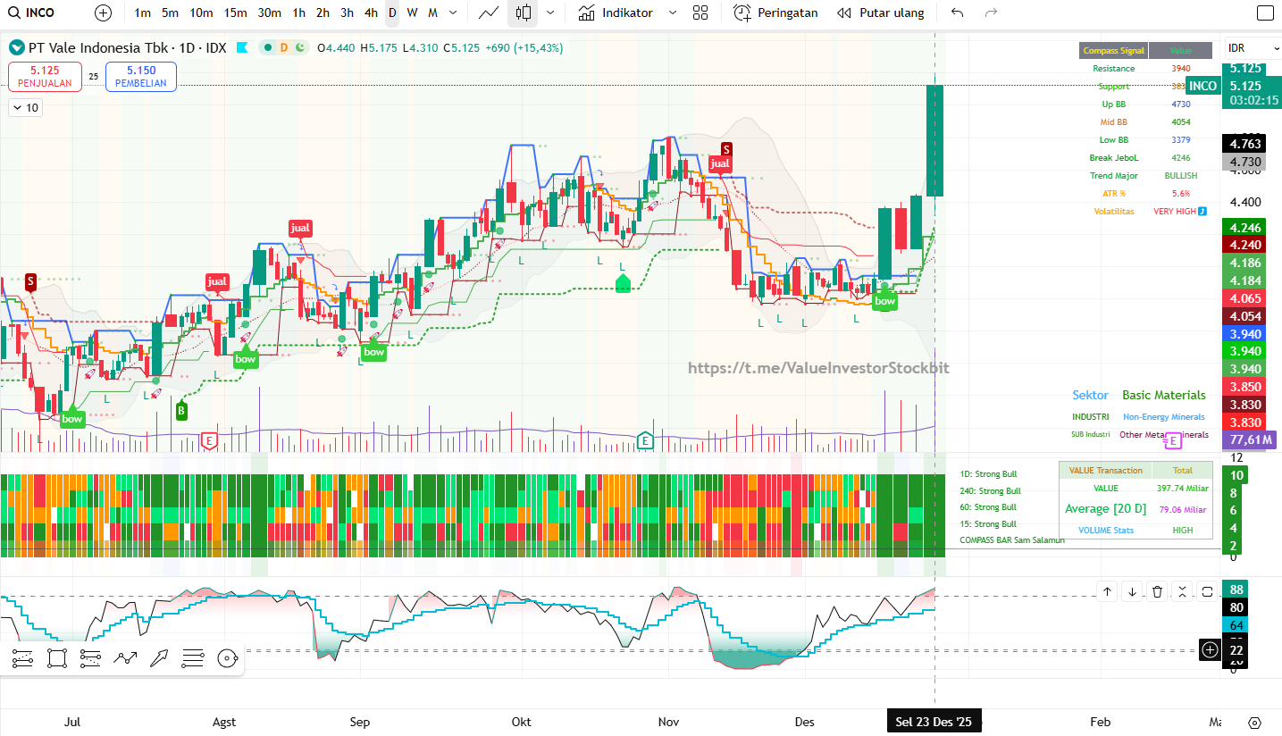Expand the collapsed 10 indicators legend
This screenshot has width=1282, height=736.
25,107
